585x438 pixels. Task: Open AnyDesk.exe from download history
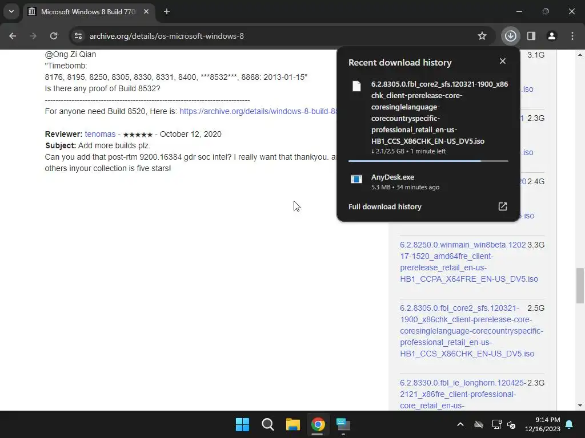coord(428,182)
